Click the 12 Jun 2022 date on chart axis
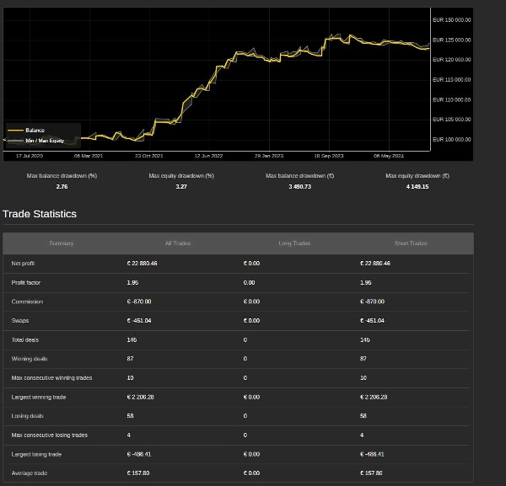 click(208, 156)
